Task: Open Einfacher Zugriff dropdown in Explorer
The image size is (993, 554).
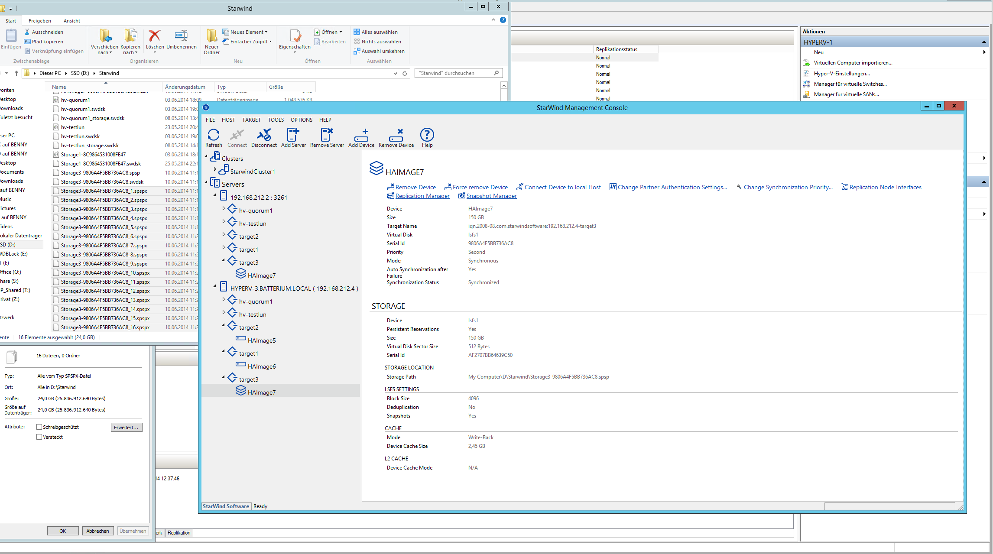Action: (247, 42)
